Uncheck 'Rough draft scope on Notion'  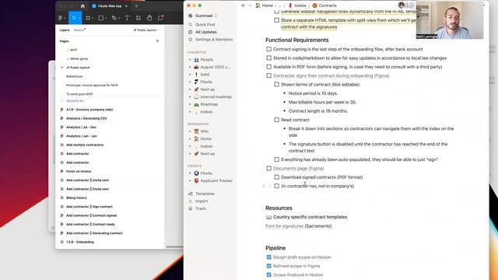click(269, 257)
